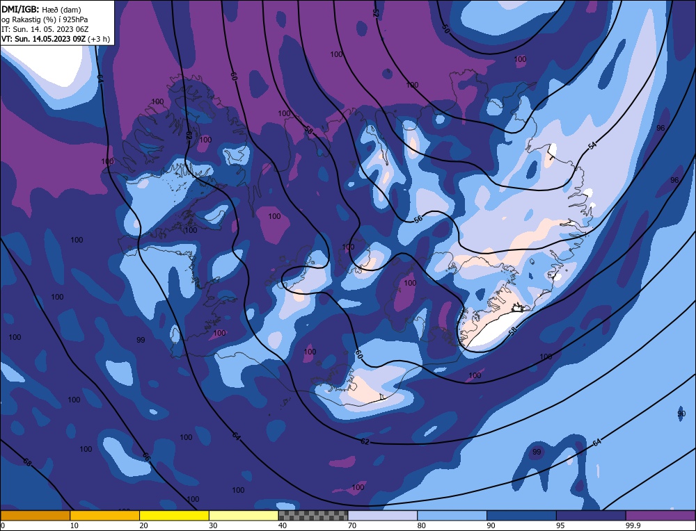Select the contour label "50"

click(x=445, y=28)
